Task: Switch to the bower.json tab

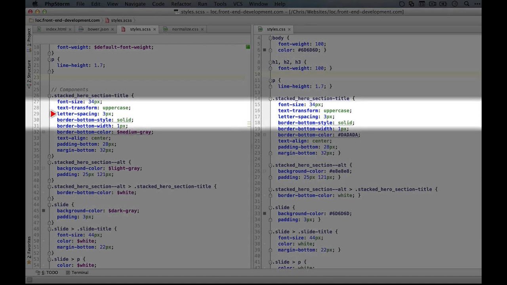Action: click(x=98, y=29)
